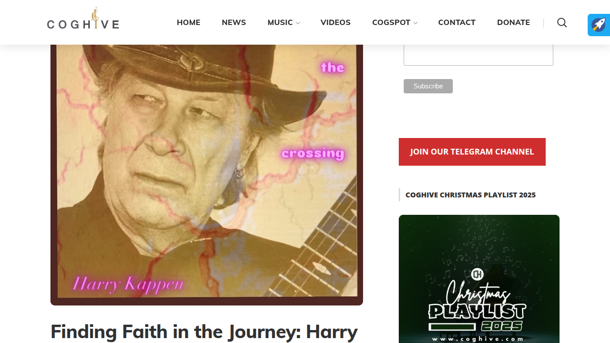Open the News menu item

[234, 22]
